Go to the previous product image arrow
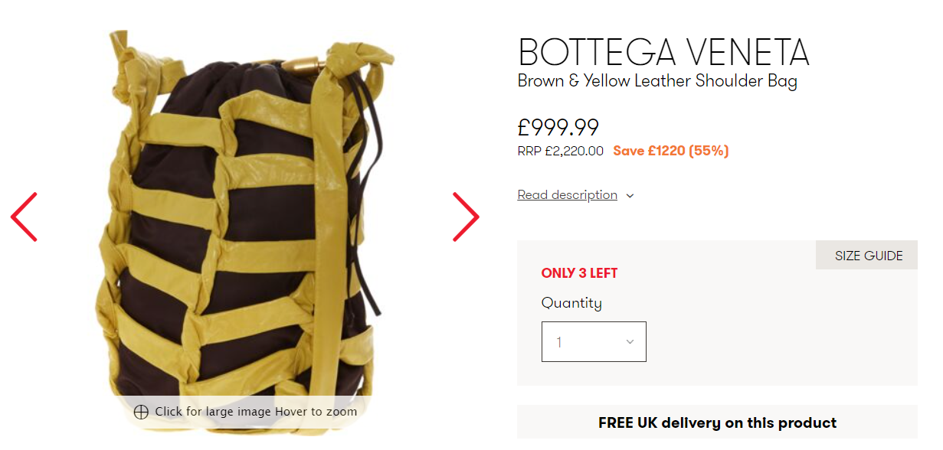Image resolution: width=943 pixels, height=450 pixels. click(x=24, y=217)
